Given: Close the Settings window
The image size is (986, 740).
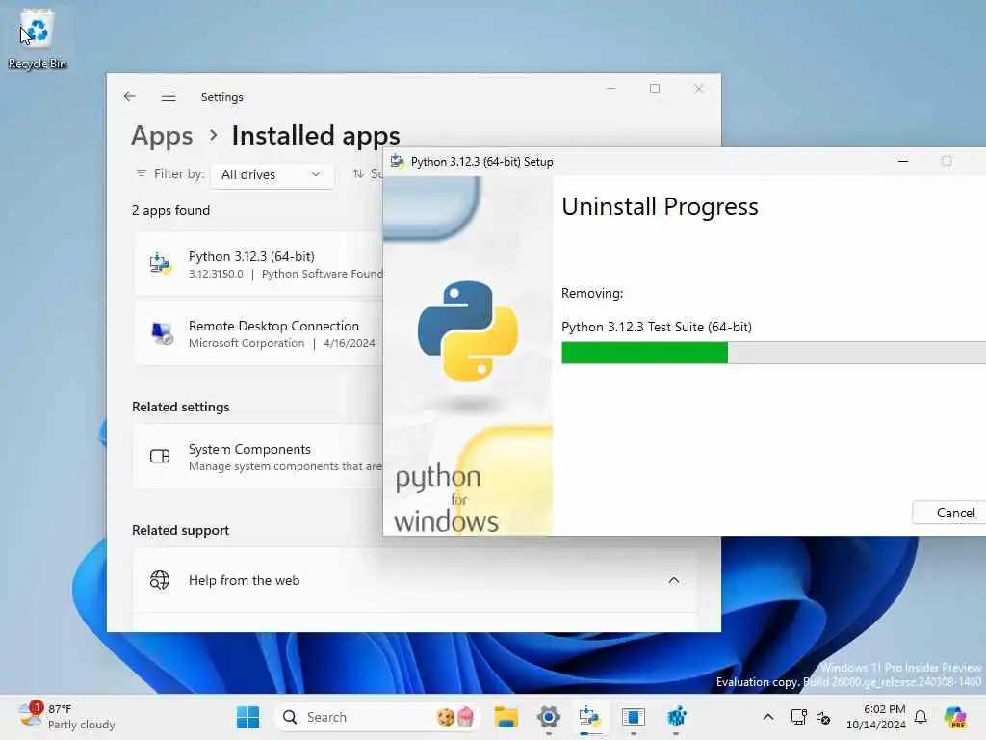Looking at the screenshot, I should pyautogui.click(x=699, y=89).
